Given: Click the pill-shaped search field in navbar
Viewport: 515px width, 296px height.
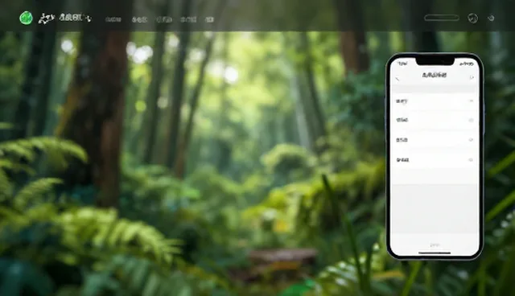Looking at the screenshot, I should coord(442,18).
